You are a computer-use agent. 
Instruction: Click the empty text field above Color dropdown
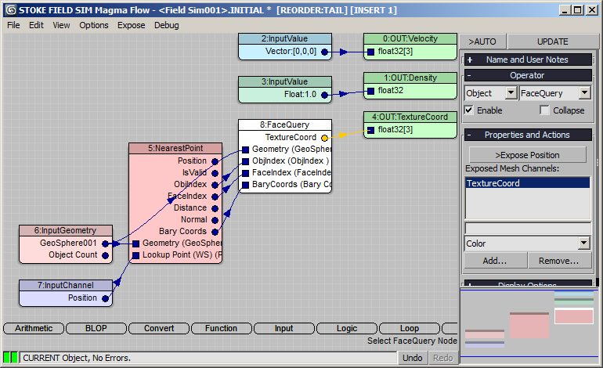[x=528, y=229]
